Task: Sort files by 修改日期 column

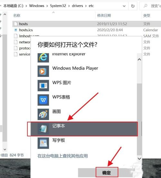Action: click(x=104, y=15)
